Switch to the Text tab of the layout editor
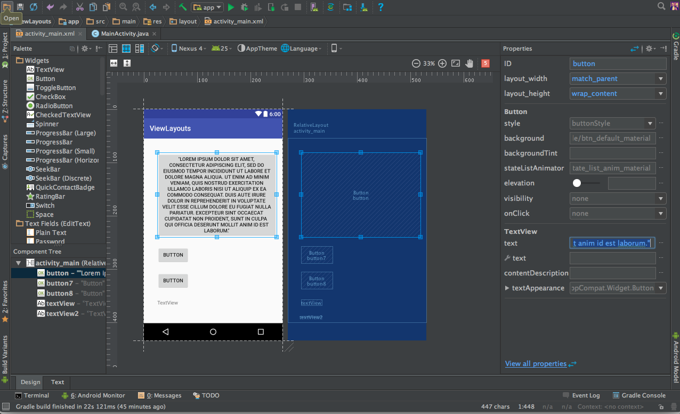The height and width of the screenshot is (414, 680). click(56, 382)
